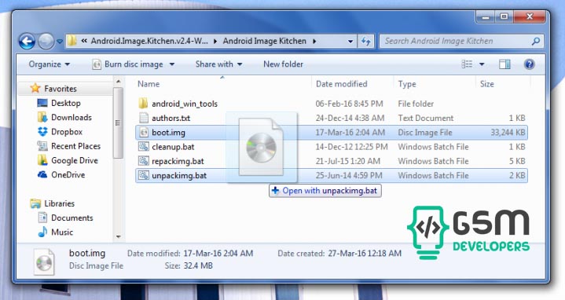
Task: Open dropdown arrow beside Burn disc image
Action: [x=172, y=64]
